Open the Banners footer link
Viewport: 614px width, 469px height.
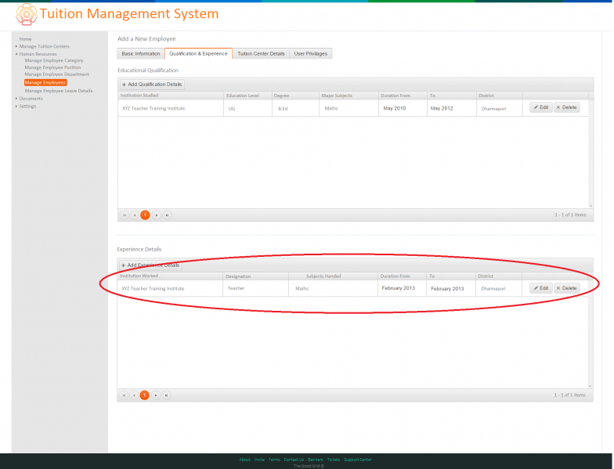(x=316, y=460)
